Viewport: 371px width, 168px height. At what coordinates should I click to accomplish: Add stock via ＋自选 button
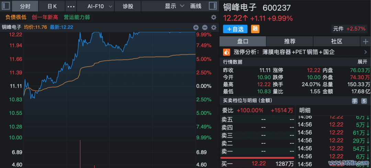235,29
